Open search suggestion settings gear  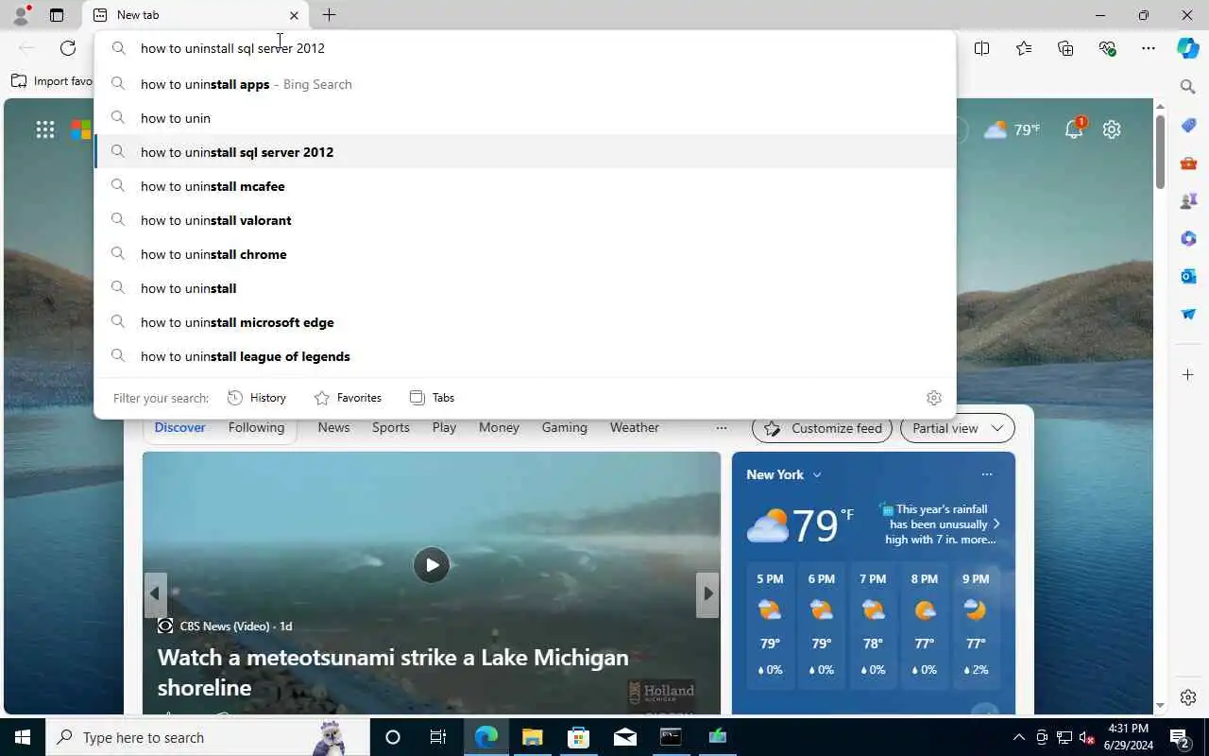(934, 398)
